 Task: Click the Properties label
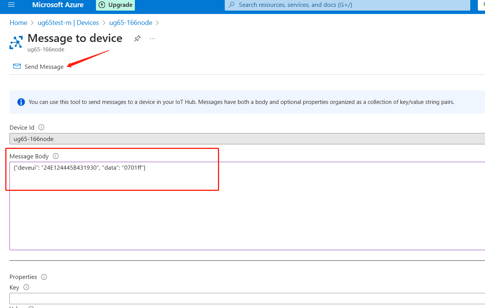[x=23, y=277]
